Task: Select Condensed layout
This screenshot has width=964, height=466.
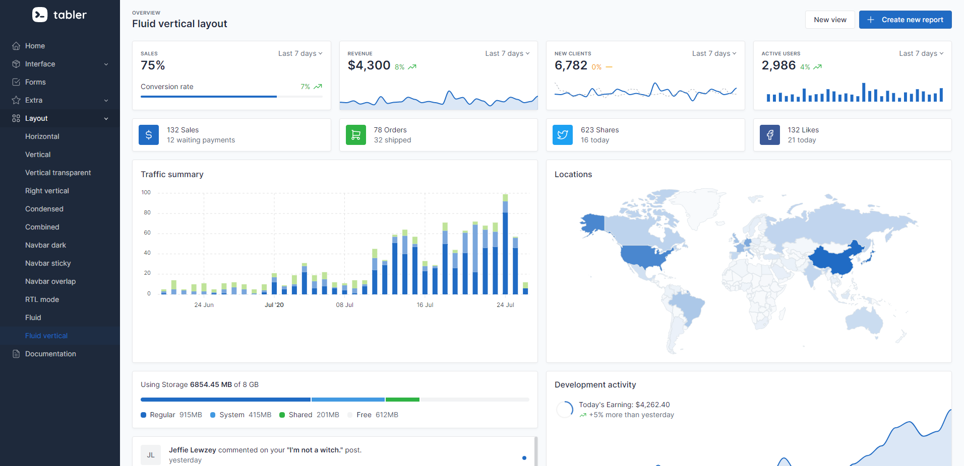Action: (60, 209)
